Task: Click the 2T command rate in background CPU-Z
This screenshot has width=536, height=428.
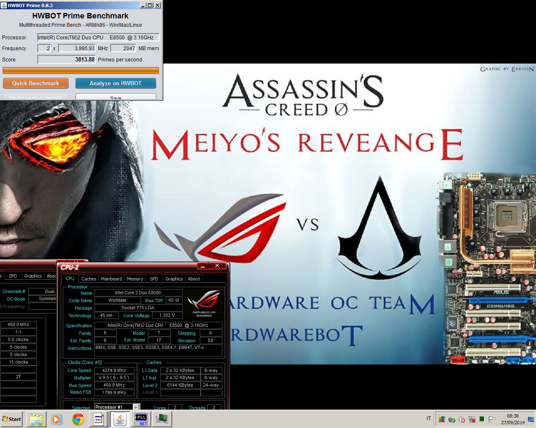Action: point(18,377)
